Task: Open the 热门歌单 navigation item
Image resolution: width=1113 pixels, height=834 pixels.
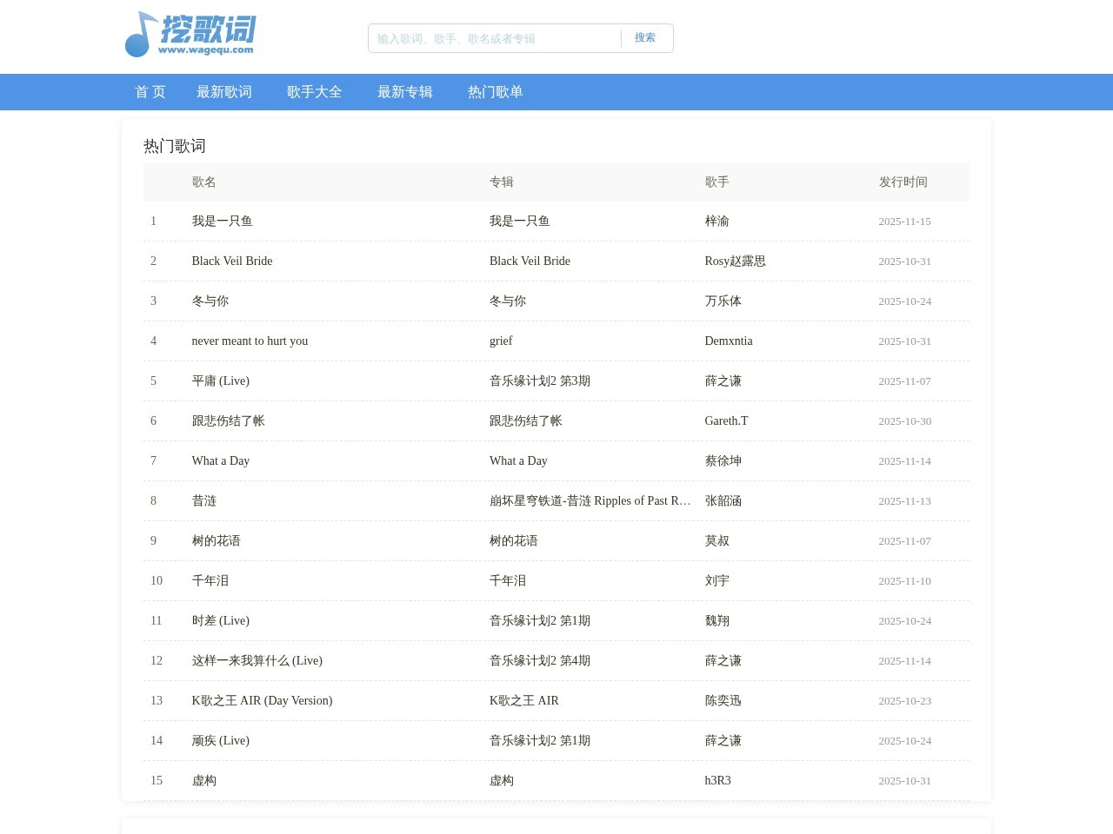Action: [495, 92]
